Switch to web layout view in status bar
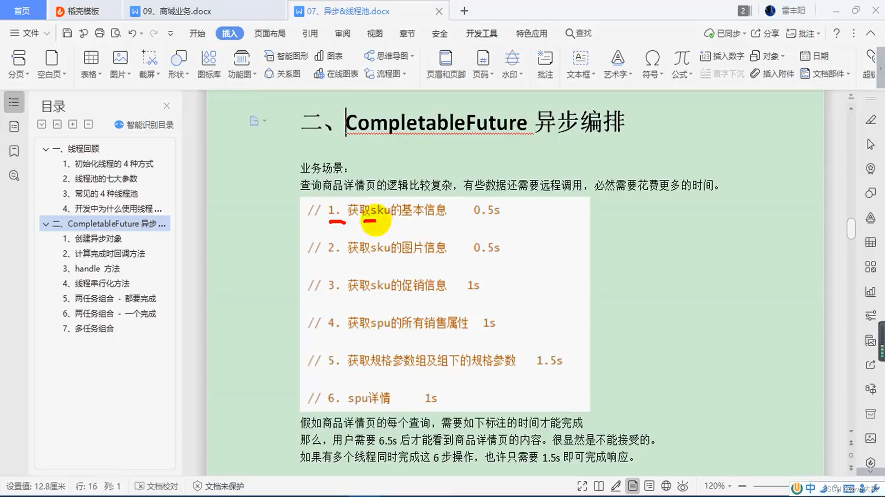This screenshot has height=497, width=885. [x=666, y=486]
